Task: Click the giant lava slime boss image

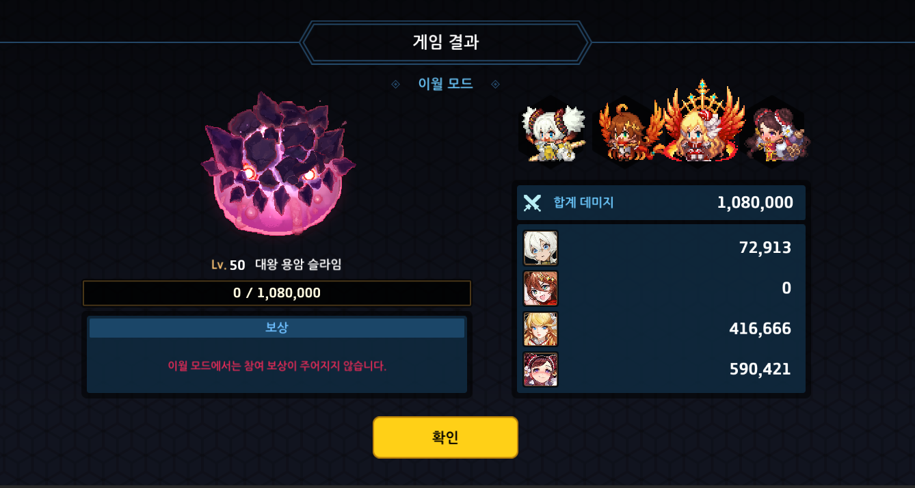Action: [x=278, y=164]
